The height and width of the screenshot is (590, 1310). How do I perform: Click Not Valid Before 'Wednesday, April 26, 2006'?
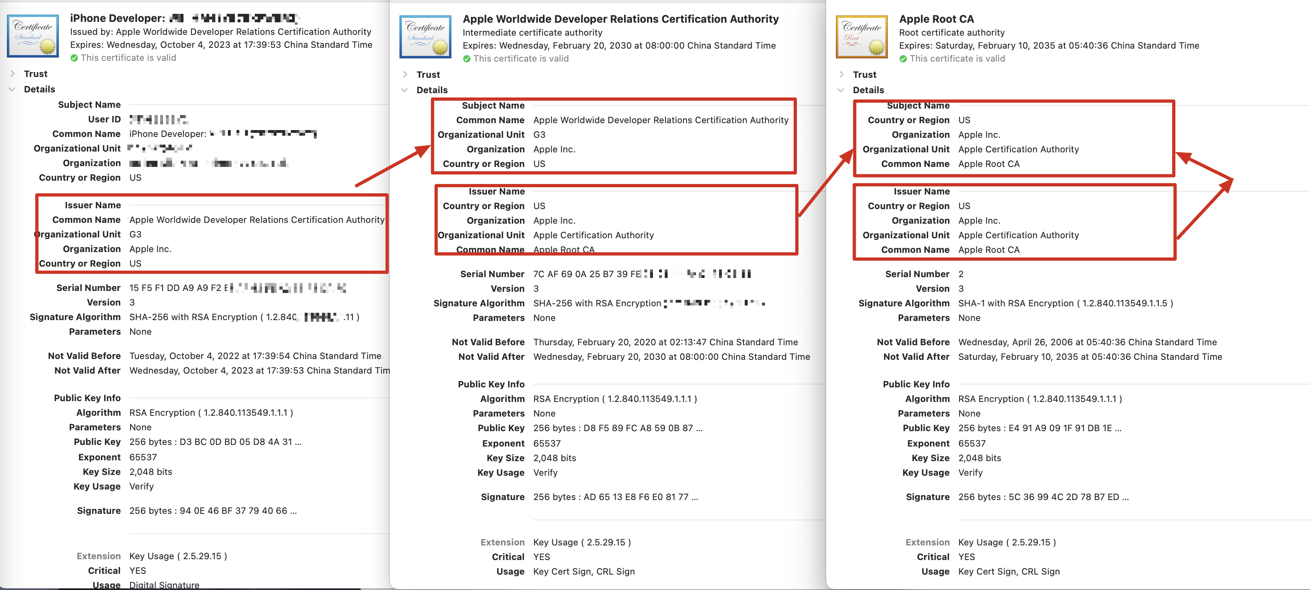tap(1087, 342)
